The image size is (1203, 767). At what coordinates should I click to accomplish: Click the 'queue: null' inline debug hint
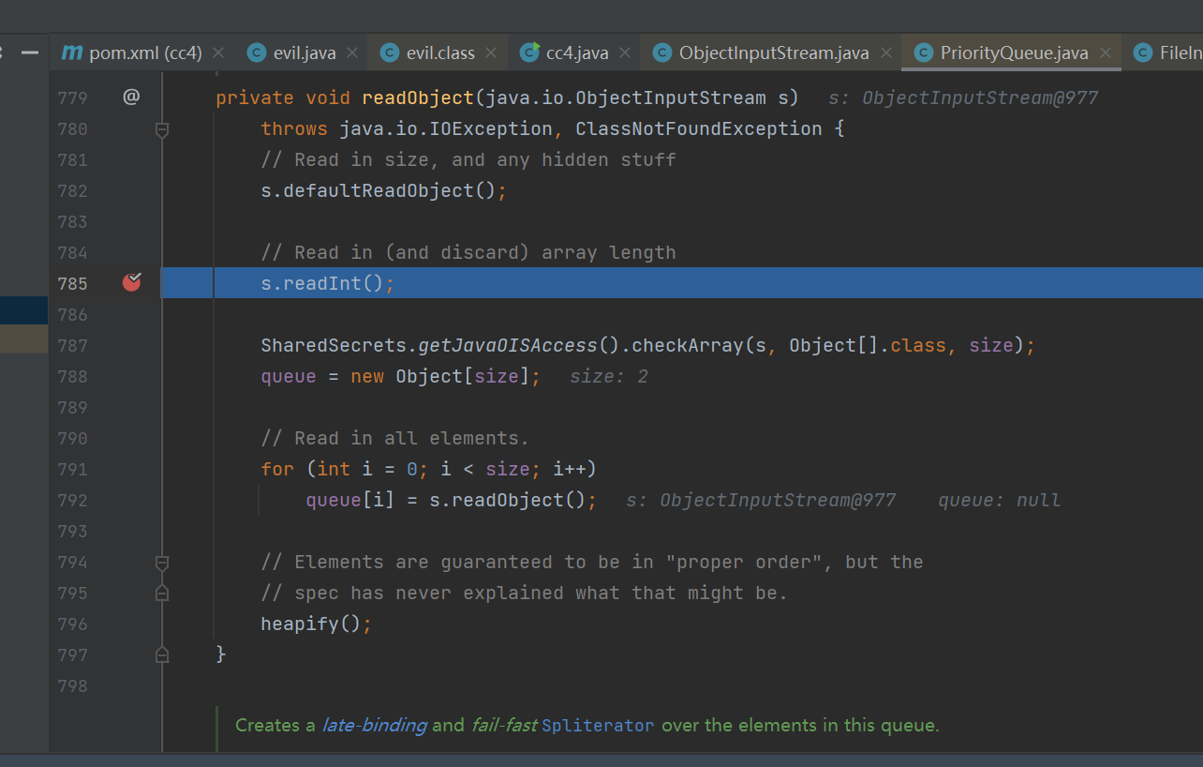(1000, 500)
